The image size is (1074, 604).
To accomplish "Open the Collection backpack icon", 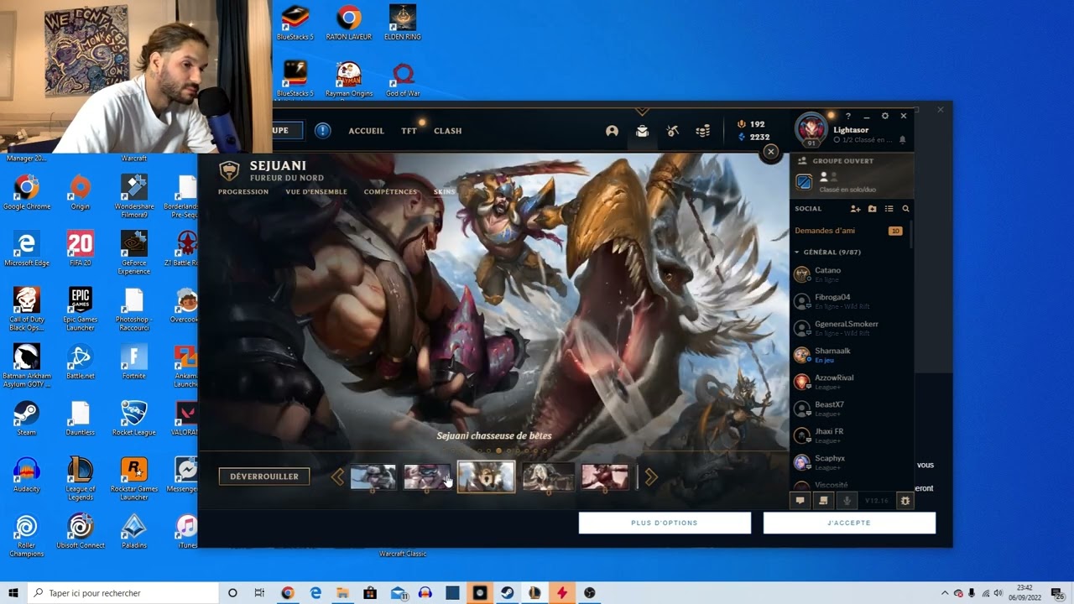I will click(642, 131).
